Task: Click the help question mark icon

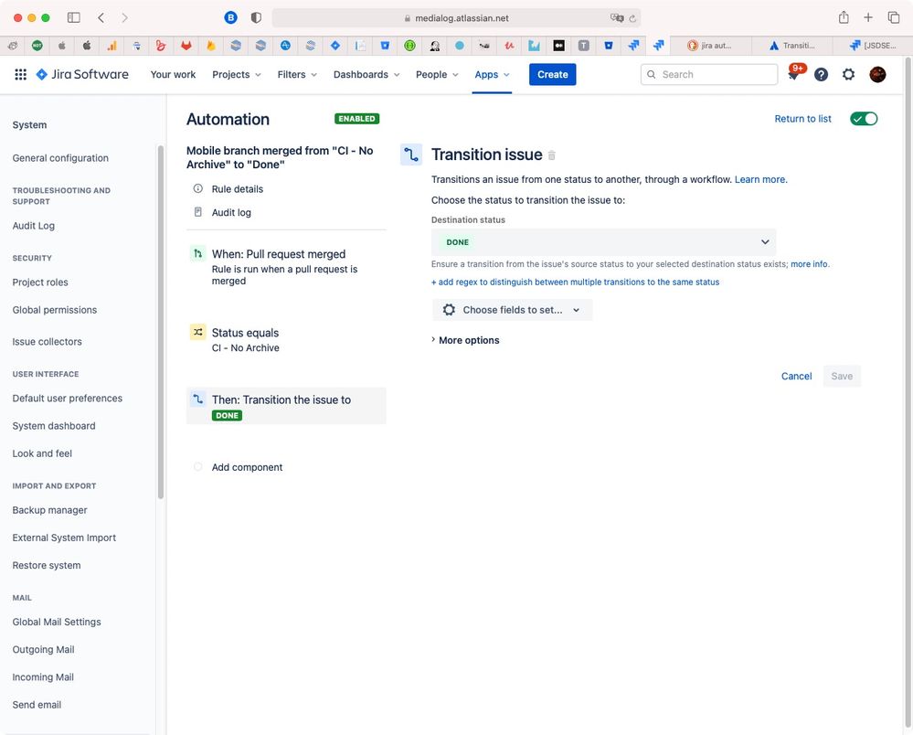Action: coord(821,74)
